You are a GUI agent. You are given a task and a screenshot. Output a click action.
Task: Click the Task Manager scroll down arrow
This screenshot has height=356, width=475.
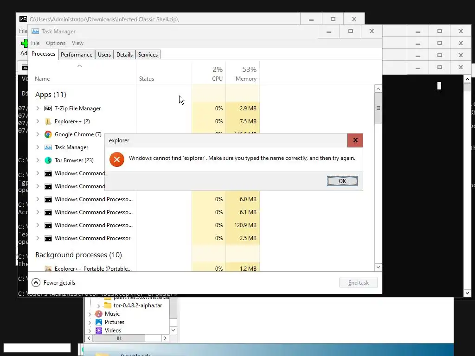378,267
